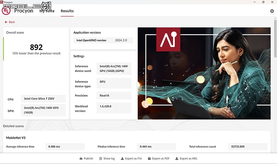Select the GPU value Intel(R) Arc(TM) 140V GPU (16GB)

[43, 110]
